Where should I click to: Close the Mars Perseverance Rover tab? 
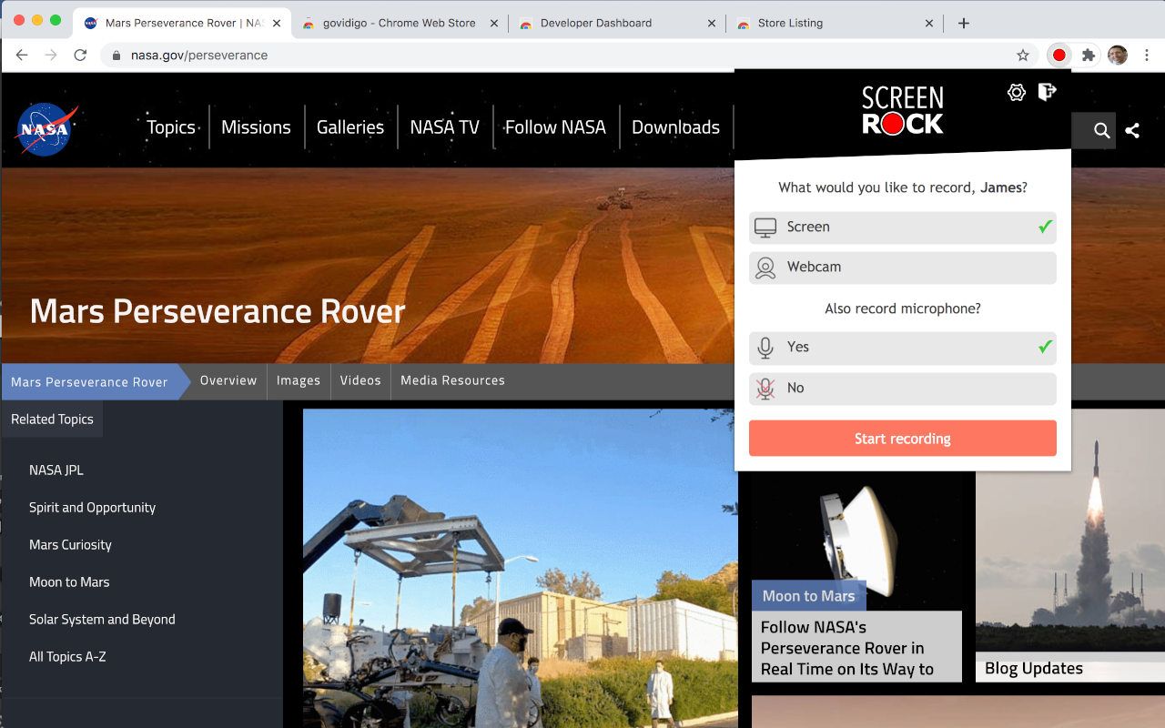point(277,24)
